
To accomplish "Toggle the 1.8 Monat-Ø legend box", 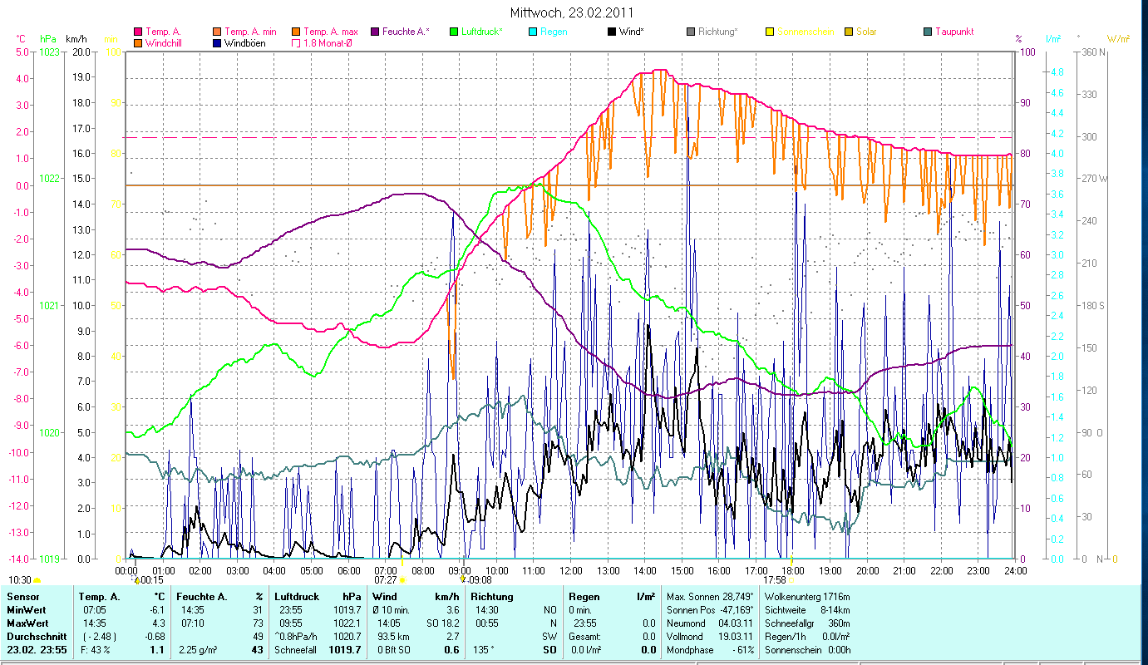I will [297, 42].
